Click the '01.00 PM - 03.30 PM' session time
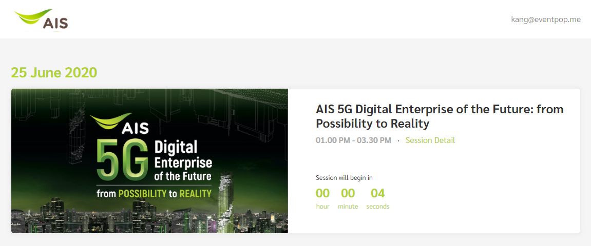The width and height of the screenshot is (591, 246). click(x=354, y=140)
